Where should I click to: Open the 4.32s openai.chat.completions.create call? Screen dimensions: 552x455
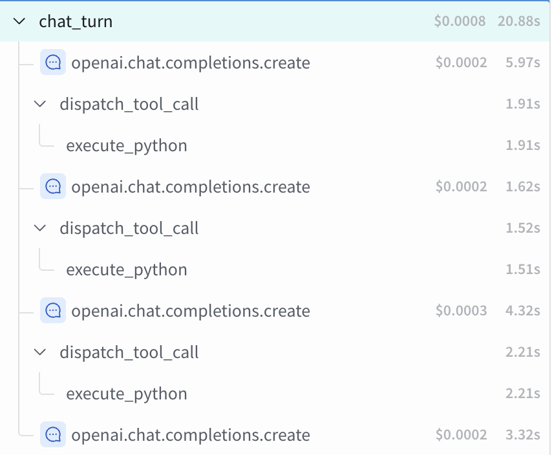tap(191, 311)
